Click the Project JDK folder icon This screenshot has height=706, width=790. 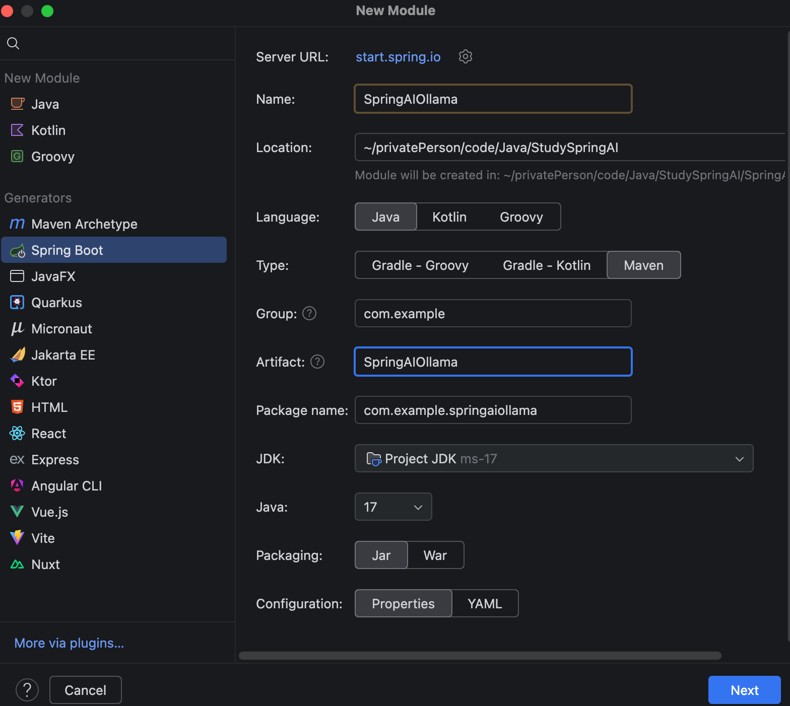pos(374,459)
